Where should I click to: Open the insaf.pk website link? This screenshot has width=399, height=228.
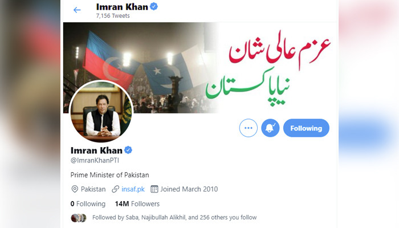point(133,189)
